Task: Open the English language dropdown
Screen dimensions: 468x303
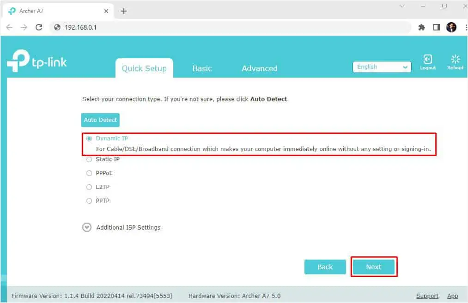Action: (382, 67)
